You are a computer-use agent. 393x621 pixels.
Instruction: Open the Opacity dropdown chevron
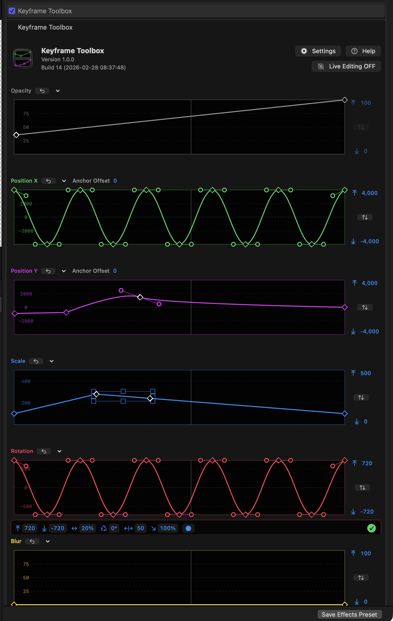click(58, 91)
